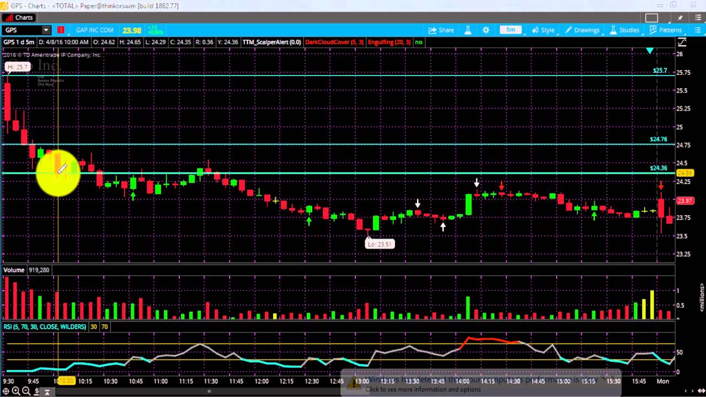The width and height of the screenshot is (706, 397).
Task: Open the GPS symbol dropdown arrow
Action: point(46,30)
